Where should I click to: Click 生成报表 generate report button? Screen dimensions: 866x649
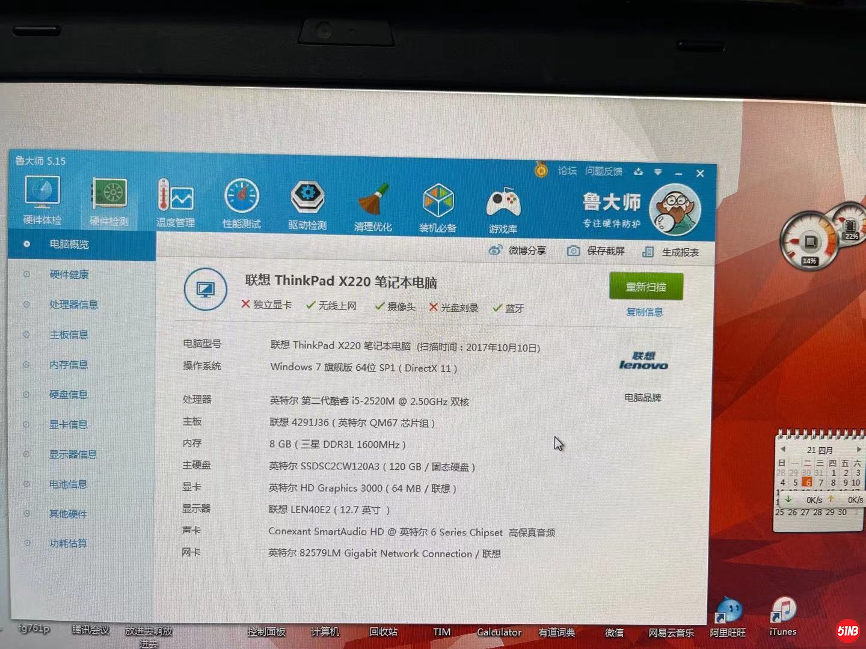tap(671, 252)
